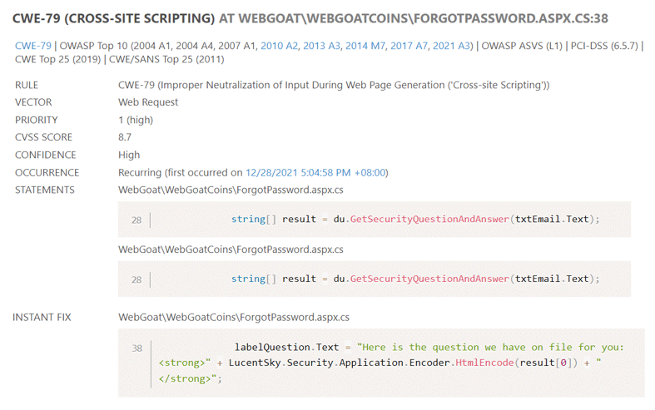This screenshot has width=655, height=410.
Task: Open the 12/28/2021 first occurrence date link
Action: tap(316, 173)
